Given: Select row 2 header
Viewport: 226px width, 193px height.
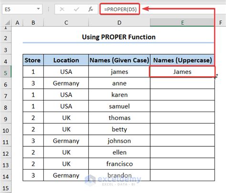Looking at the screenshot, I should tap(6, 37).
